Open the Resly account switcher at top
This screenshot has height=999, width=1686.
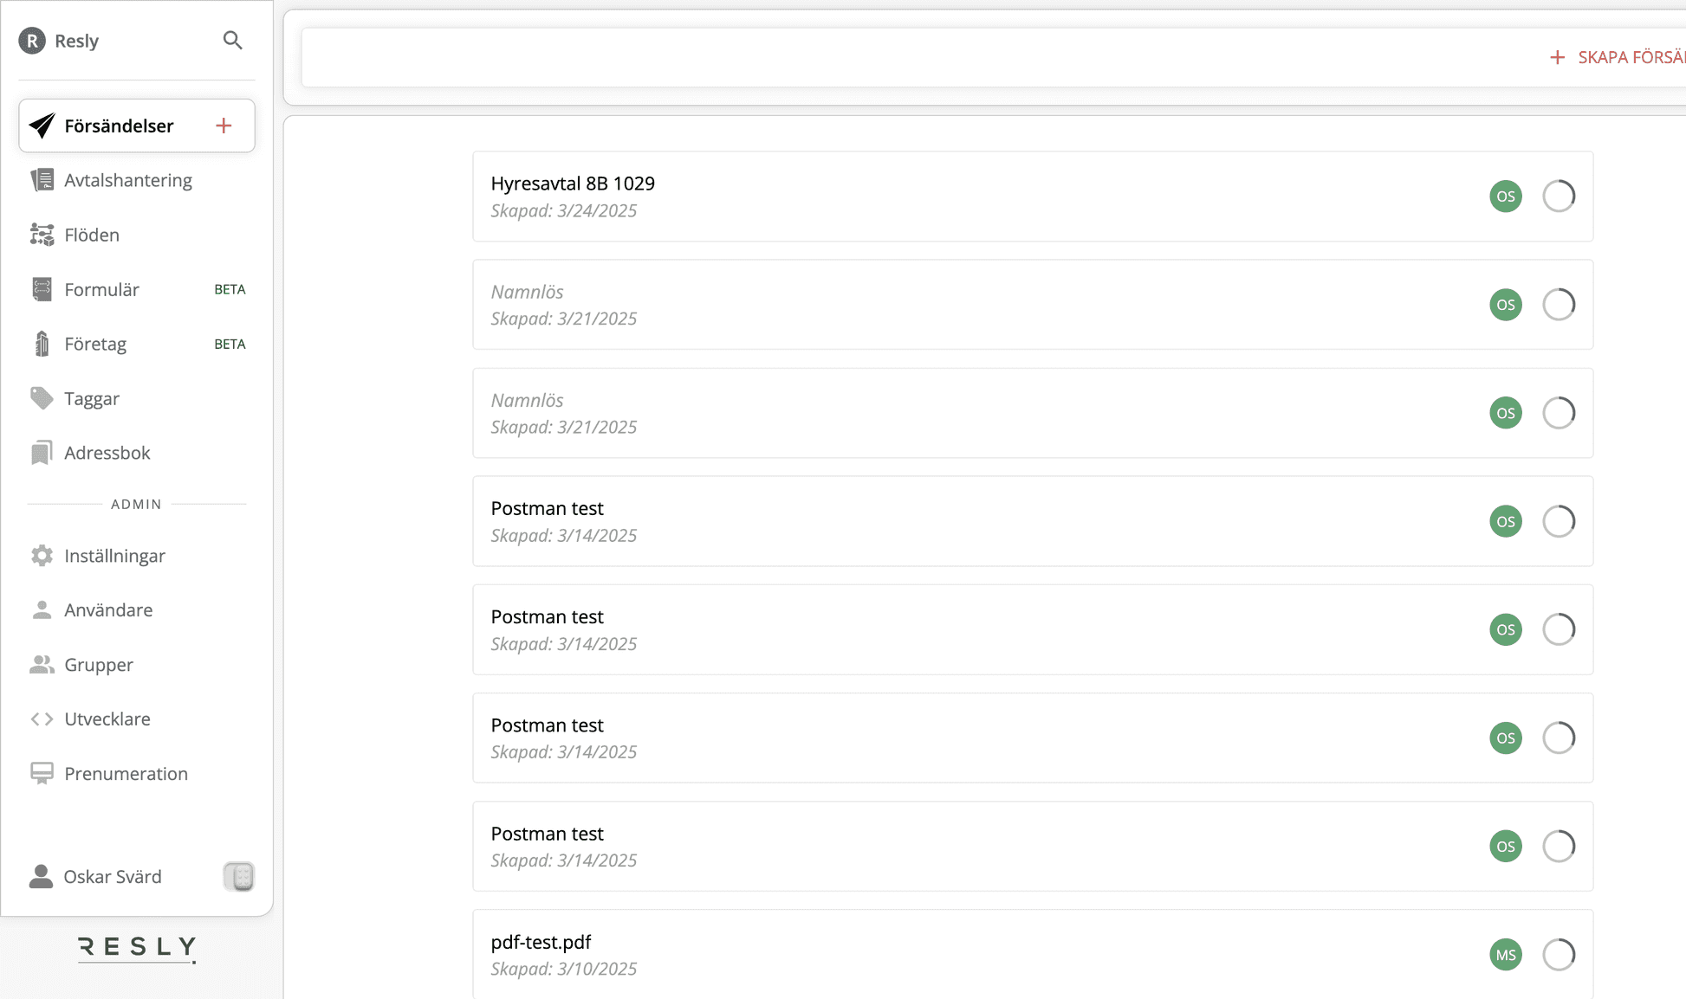click(60, 41)
